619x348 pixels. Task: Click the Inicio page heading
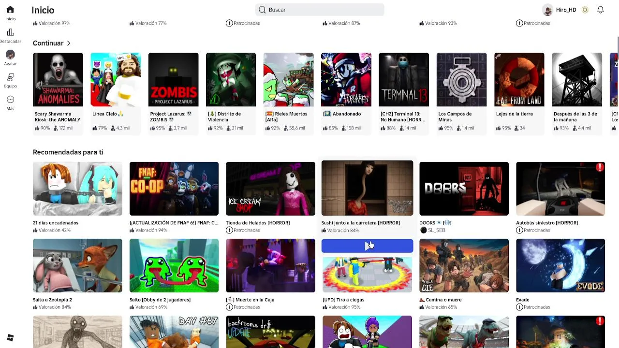[43, 10]
